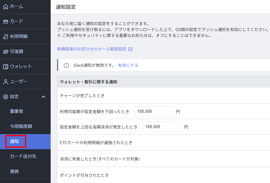Screen dimensions: 270x183
Task: Click the Wallet icon in sidebar
Action: 5,66
